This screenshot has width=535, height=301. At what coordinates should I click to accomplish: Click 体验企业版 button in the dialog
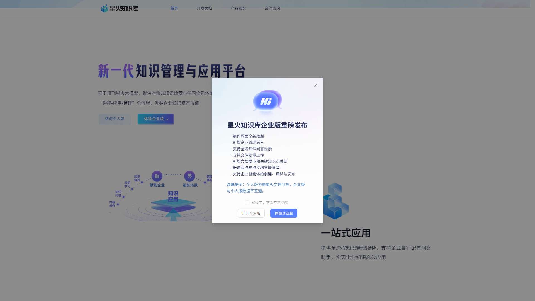click(x=284, y=213)
